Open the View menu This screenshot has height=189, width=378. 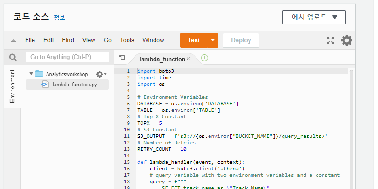point(89,40)
